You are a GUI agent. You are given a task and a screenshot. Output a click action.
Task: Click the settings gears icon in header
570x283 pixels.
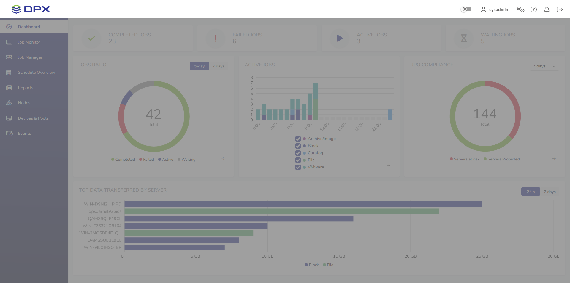tap(520, 9)
